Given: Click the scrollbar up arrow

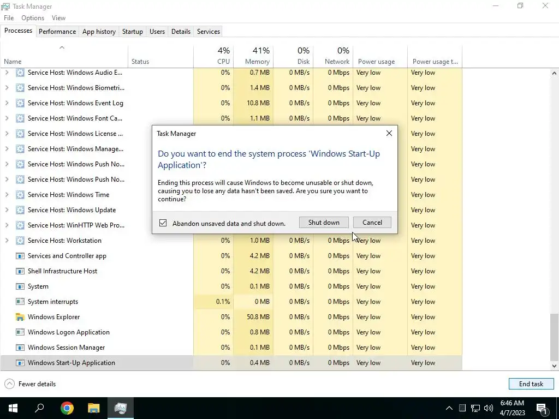Looking at the screenshot, I should pyautogui.click(x=554, y=73).
